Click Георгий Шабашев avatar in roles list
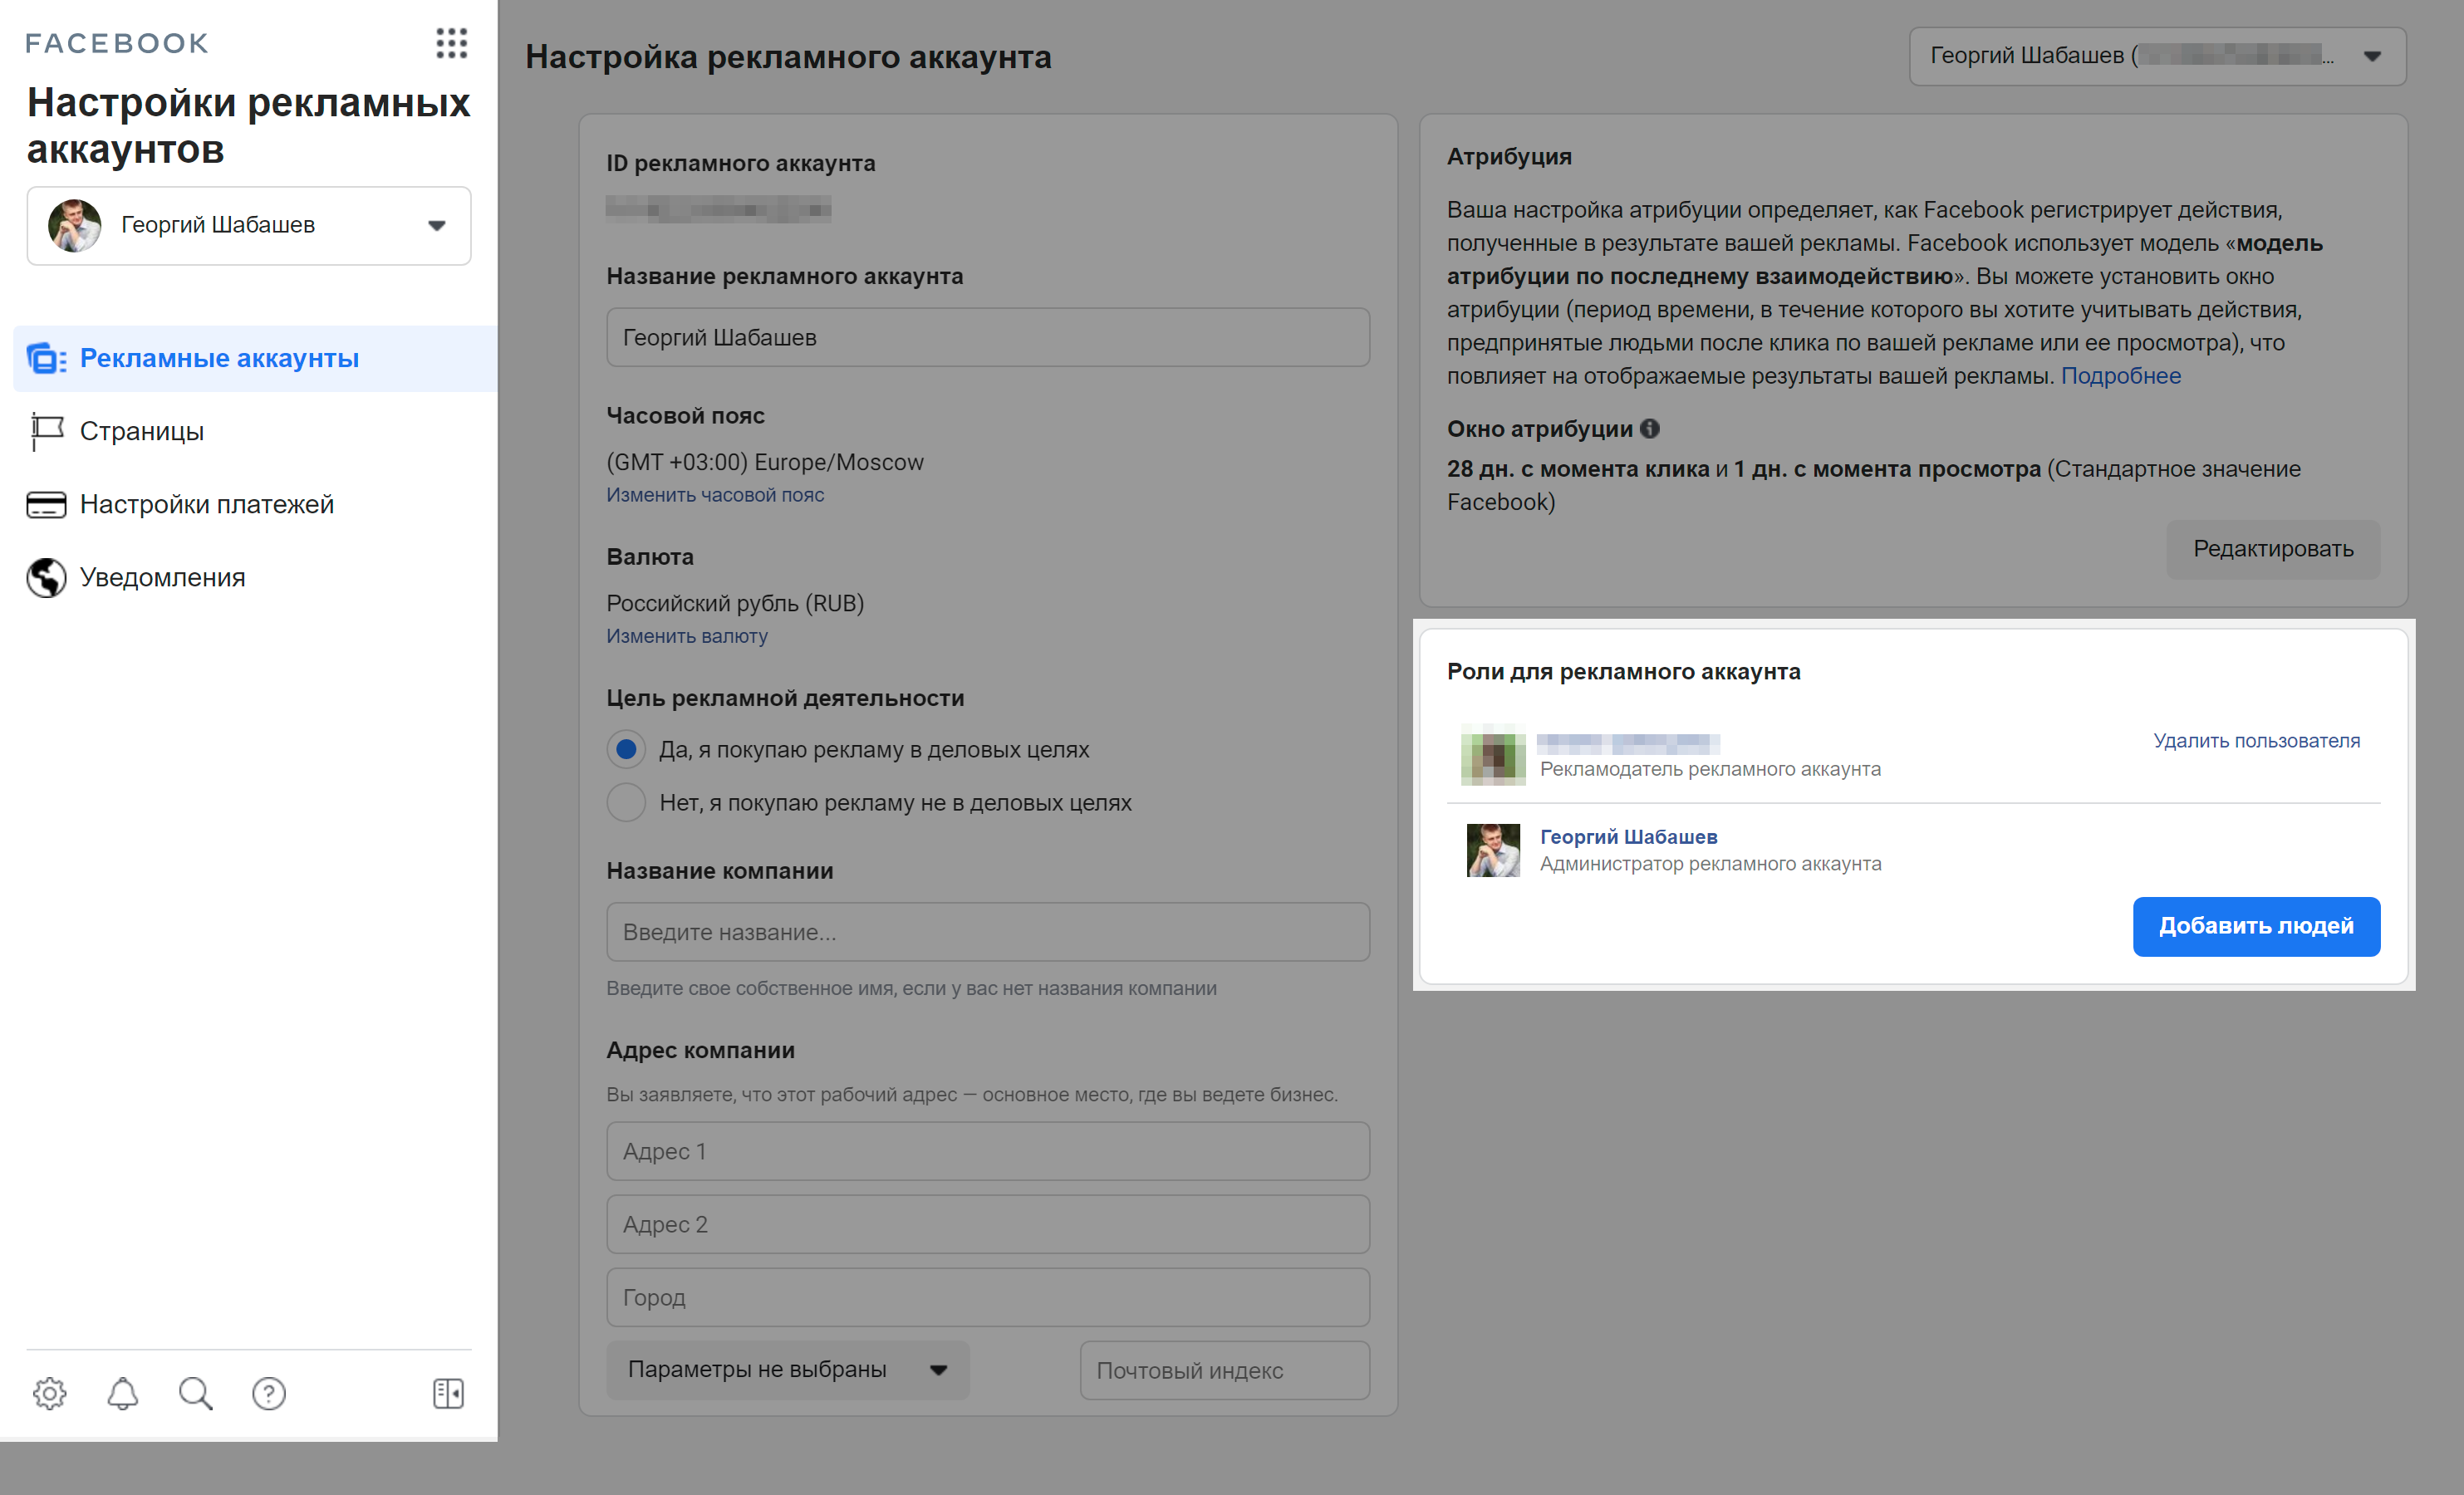Screen dimensions: 2464x1495 pos(1493,850)
